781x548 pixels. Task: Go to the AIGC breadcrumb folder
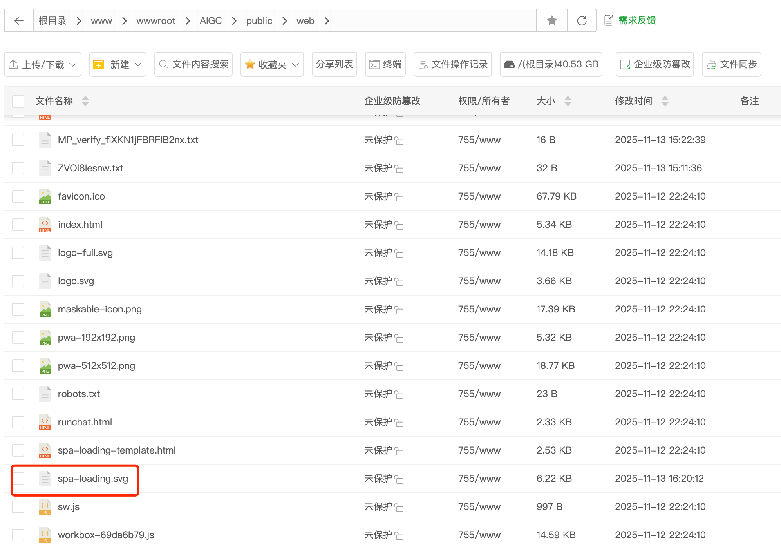point(210,21)
